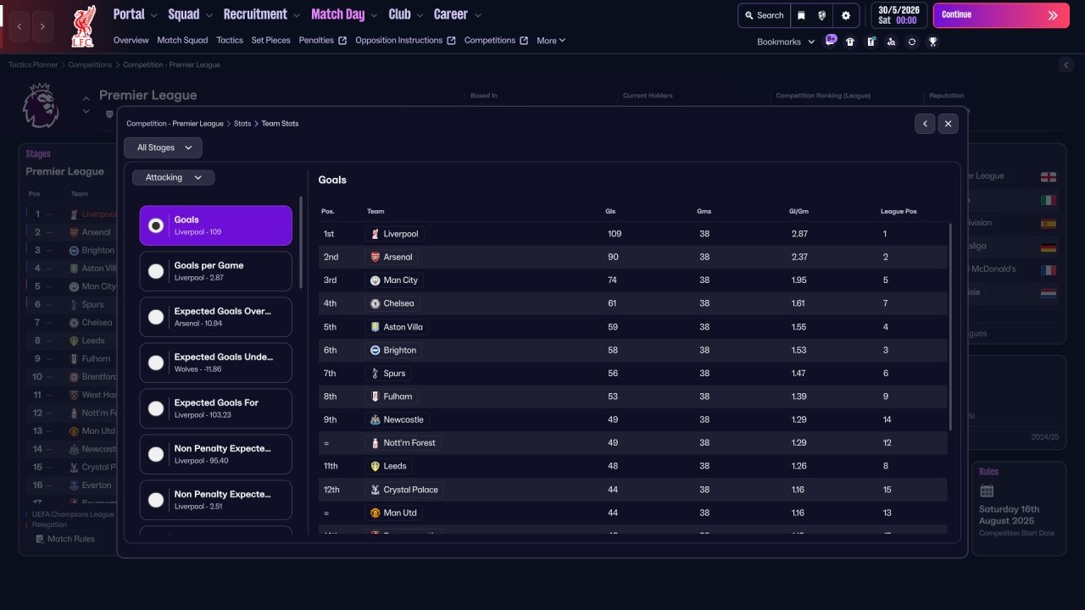Screen dimensions: 1085x610
Task: Click the stat list vertical scrollbar
Action: pyautogui.click(x=301, y=242)
